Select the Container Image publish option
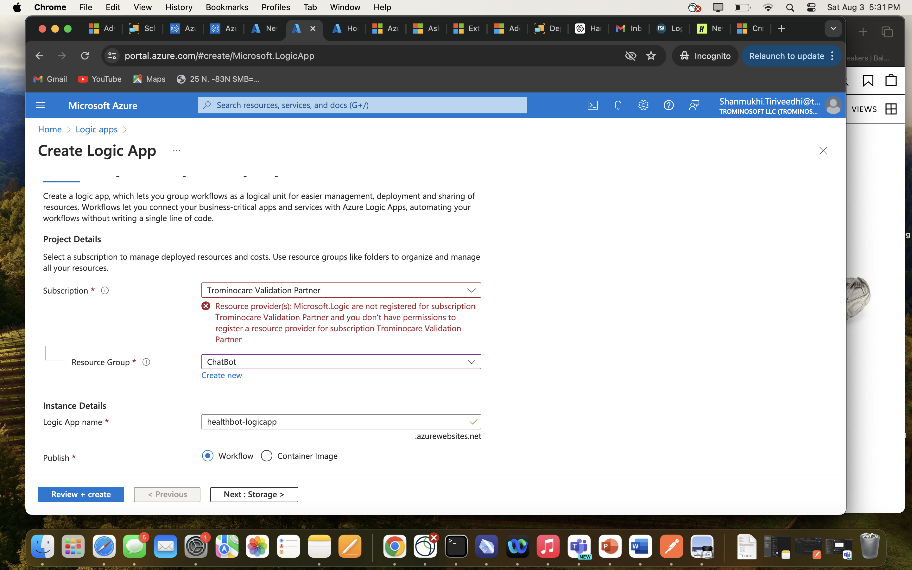This screenshot has width=912, height=570. tap(266, 456)
